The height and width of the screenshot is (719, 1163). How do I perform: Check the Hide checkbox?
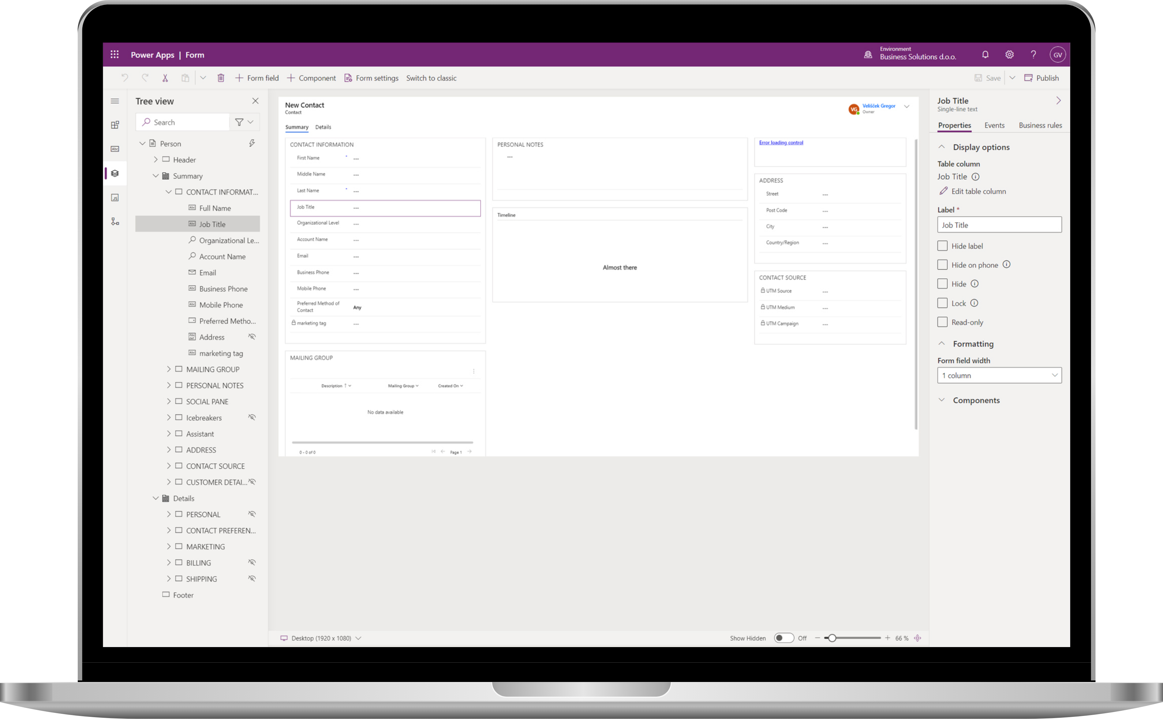pyautogui.click(x=942, y=284)
